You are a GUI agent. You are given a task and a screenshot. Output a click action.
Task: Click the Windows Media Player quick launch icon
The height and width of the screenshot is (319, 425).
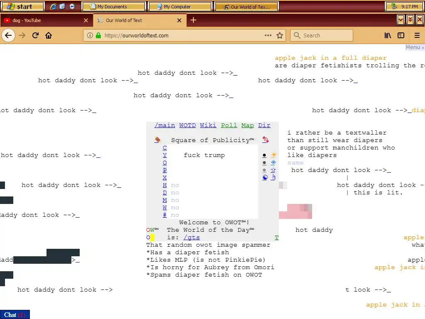point(72,7)
